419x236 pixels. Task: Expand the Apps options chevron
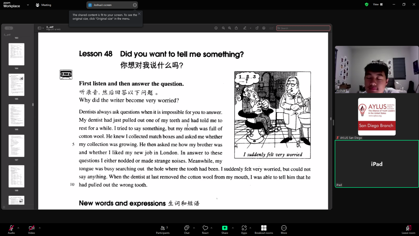(250, 228)
